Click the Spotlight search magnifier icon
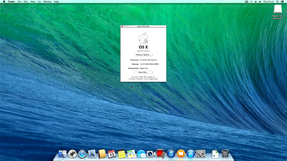The height and width of the screenshot is (161, 287). [277, 2]
